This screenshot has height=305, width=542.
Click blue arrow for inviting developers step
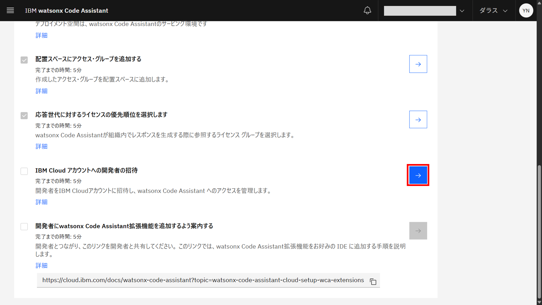pyautogui.click(x=418, y=175)
